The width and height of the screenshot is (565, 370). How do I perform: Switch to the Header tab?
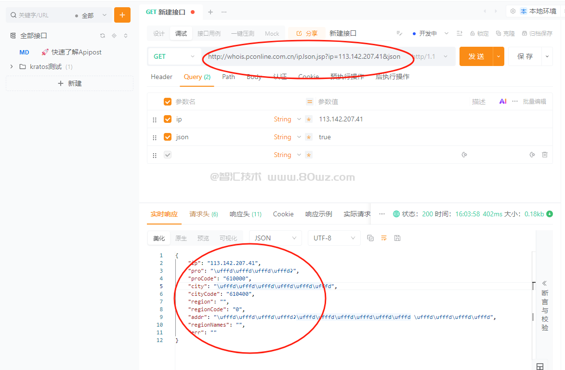[161, 77]
